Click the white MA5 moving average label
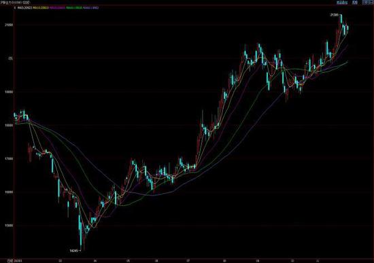Viewport: 374px width, 263px height. click(24, 7)
